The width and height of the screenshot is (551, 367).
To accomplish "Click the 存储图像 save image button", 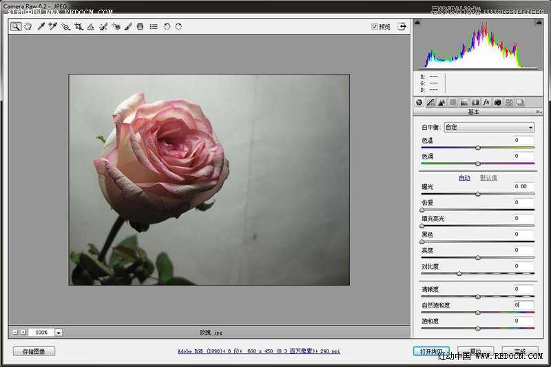I will pyautogui.click(x=34, y=351).
